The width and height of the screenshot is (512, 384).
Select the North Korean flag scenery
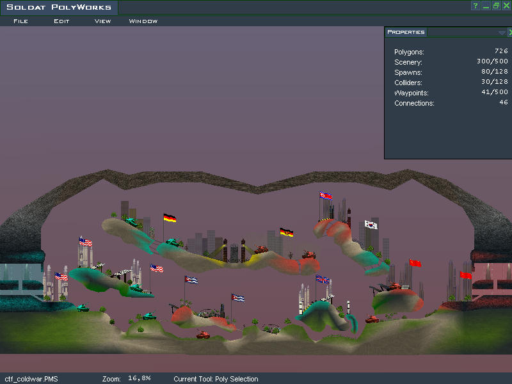(326, 196)
